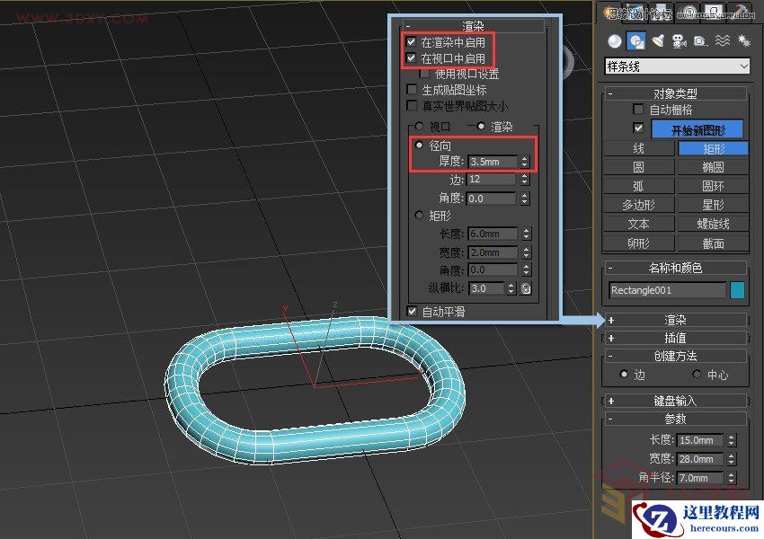
Task: Open the Cameras category icon
Action: pos(680,41)
